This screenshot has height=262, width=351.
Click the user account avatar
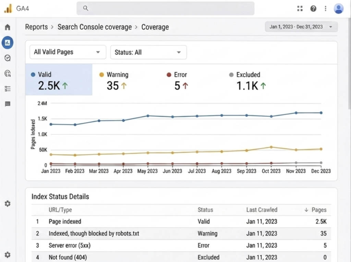point(339,9)
